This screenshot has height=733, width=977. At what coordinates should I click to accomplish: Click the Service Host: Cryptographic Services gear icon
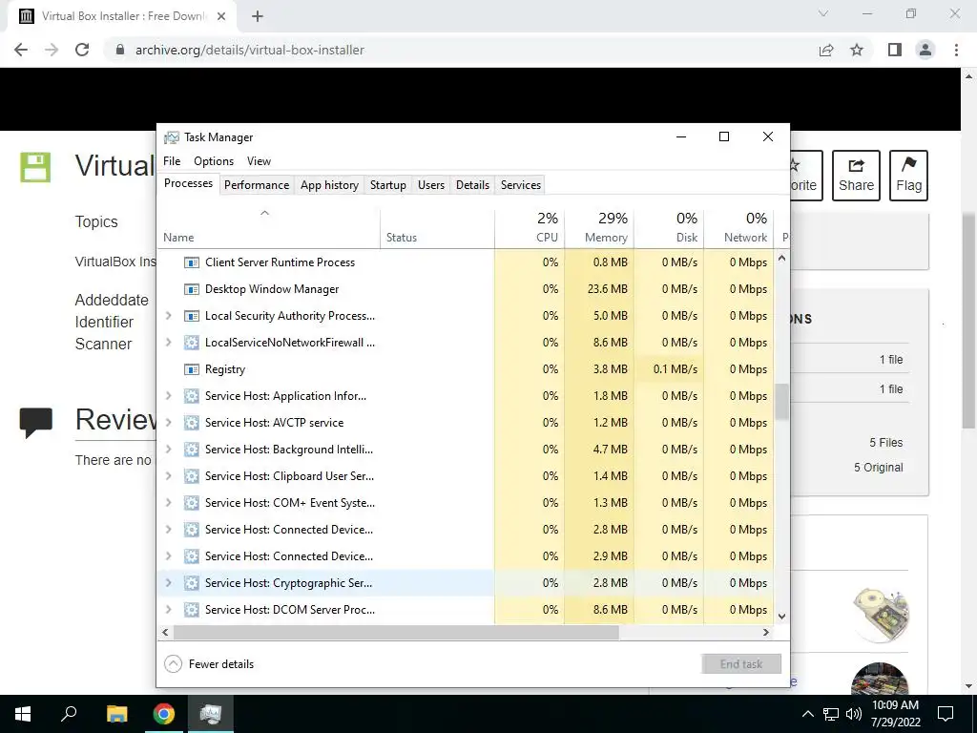tap(191, 583)
